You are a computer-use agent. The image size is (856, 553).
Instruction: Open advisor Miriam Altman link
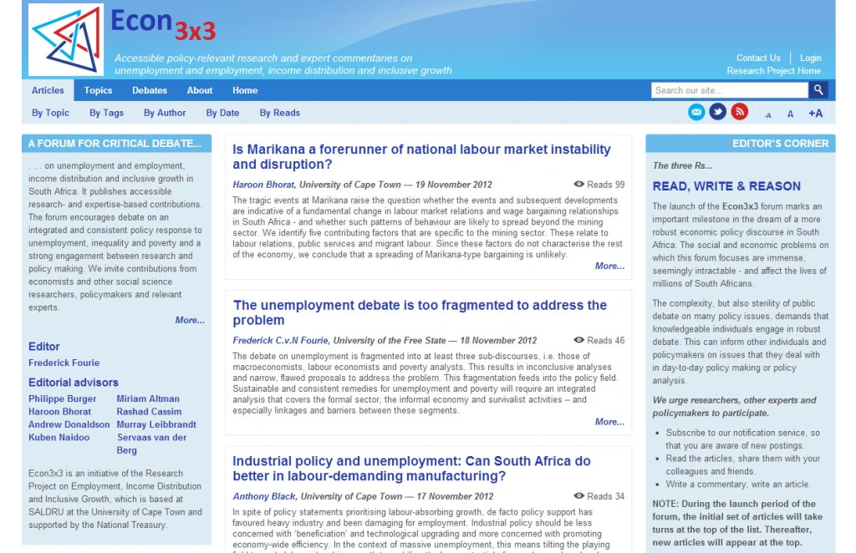148,398
